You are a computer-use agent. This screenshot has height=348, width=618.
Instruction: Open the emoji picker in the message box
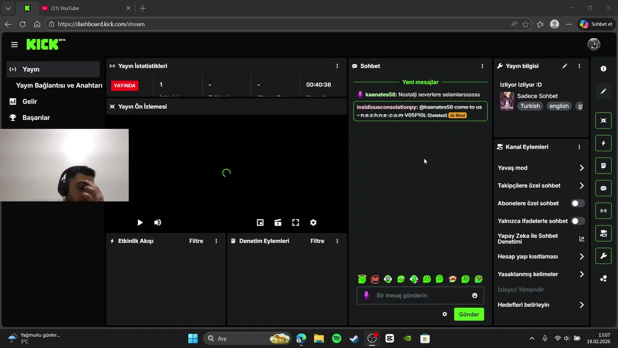click(475, 295)
